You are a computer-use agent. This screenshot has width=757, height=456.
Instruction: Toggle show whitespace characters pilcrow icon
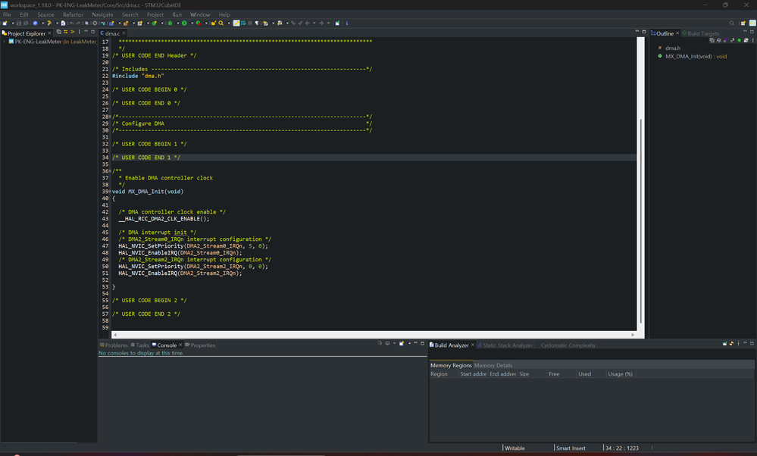point(257,23)
